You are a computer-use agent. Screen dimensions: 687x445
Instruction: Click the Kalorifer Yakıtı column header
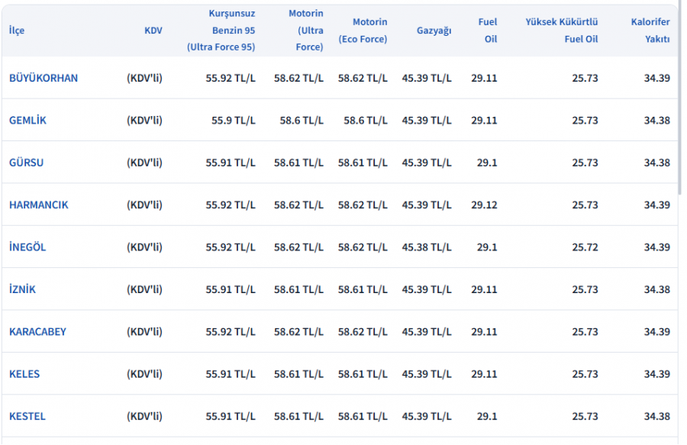pyautogui.click(x=650, y=31)
